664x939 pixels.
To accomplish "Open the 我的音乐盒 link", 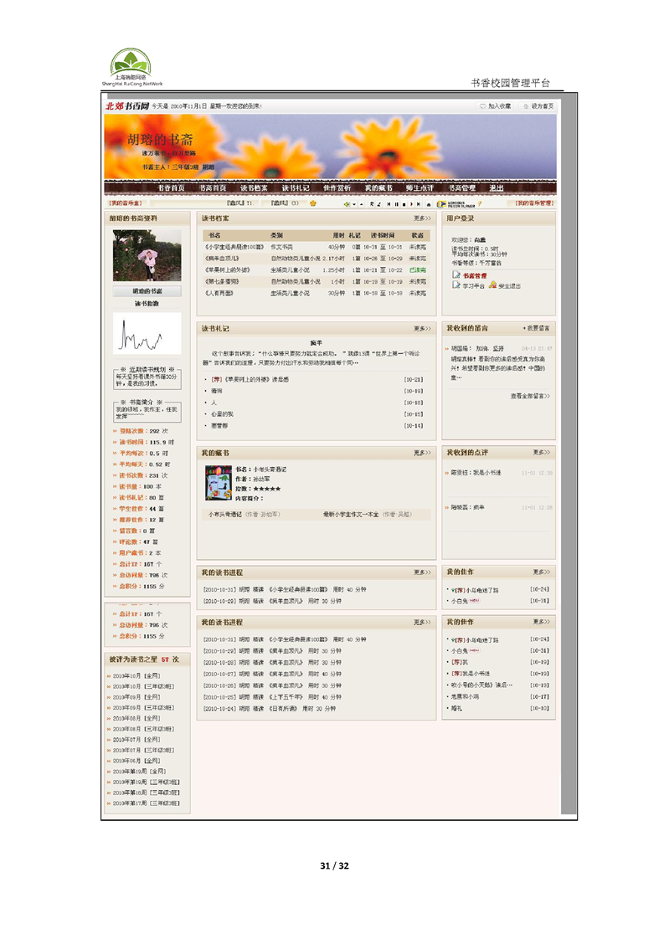I will coord(126,203).
